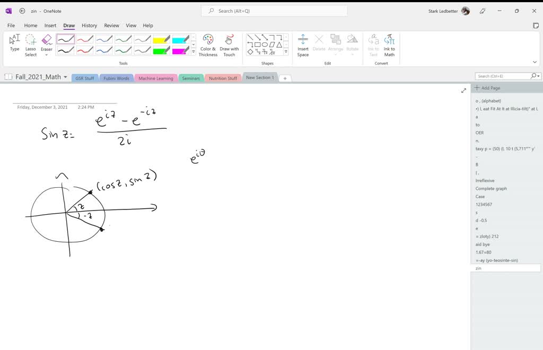Switch to the green pen
This screenshot has height=350, width=543.
(124, 38)
